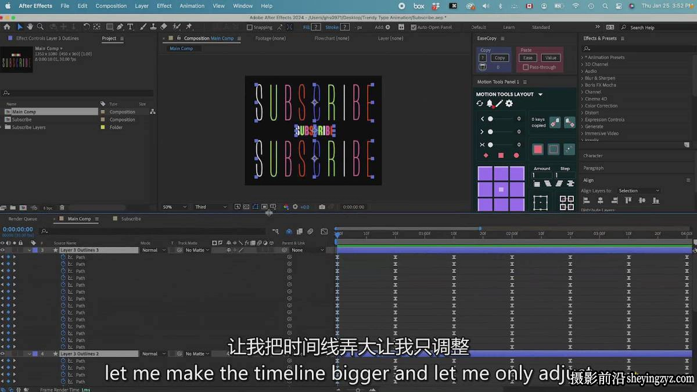Viewport: 697px width, 392px height.
Task: Open the Animation menu
Action: pyautogui.click(x=192, y=6)
